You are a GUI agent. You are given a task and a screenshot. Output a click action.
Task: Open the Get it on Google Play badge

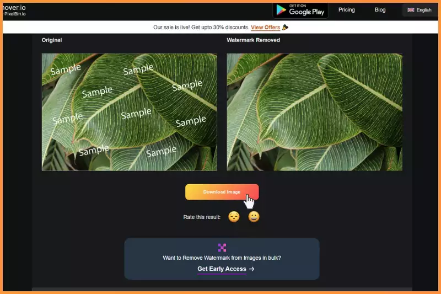tap(300, 10)
